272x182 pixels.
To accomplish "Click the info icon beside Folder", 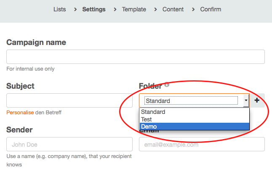I will [167, 84].
